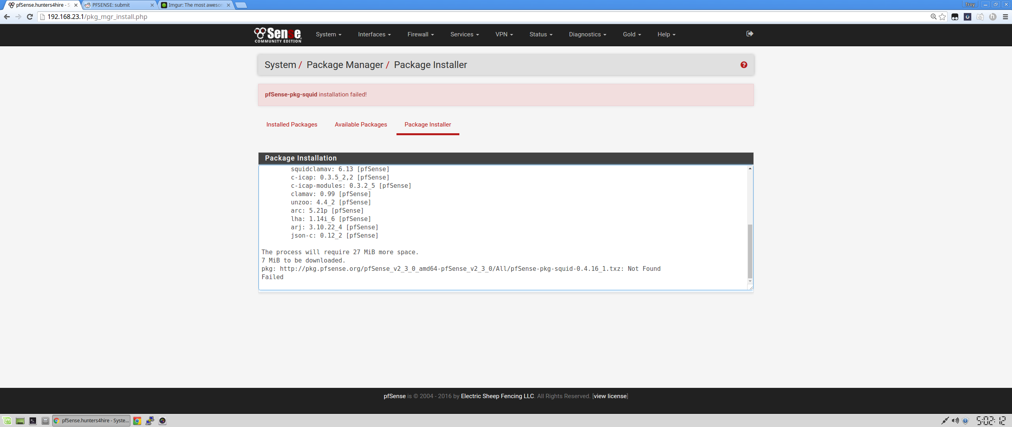Click the pfSense logout icon
Screen dimensions: 1012x427
[750, 34]
